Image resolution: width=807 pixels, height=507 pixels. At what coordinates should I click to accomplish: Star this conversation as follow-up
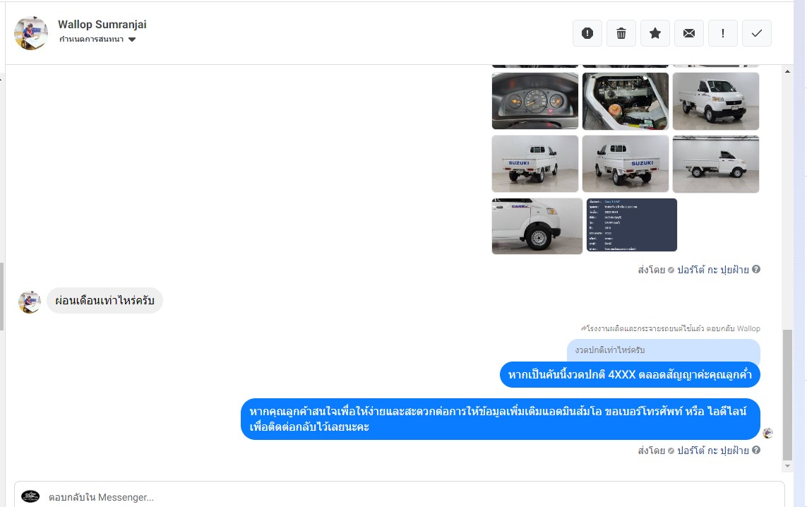(x=655, y=33)
